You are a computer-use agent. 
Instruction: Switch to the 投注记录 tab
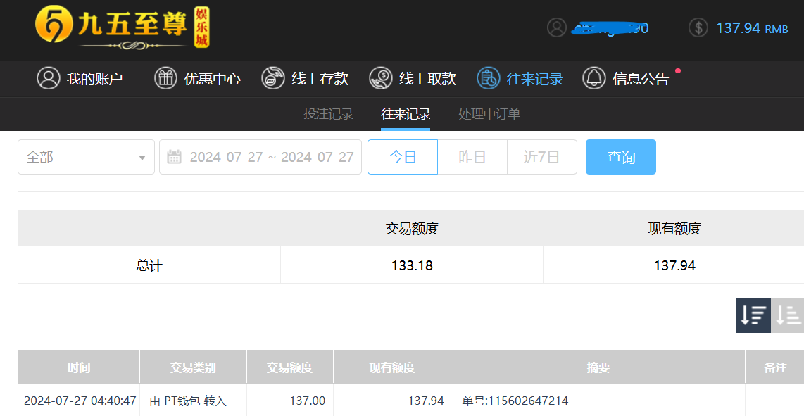[328, 114]
